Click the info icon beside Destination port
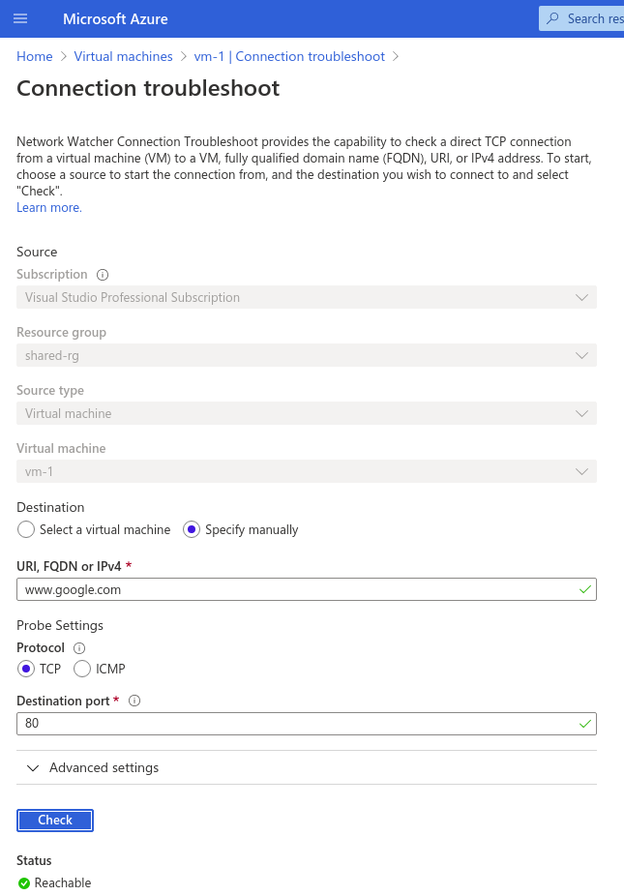Viewport: 624px width, 896px height. point(134,700)
